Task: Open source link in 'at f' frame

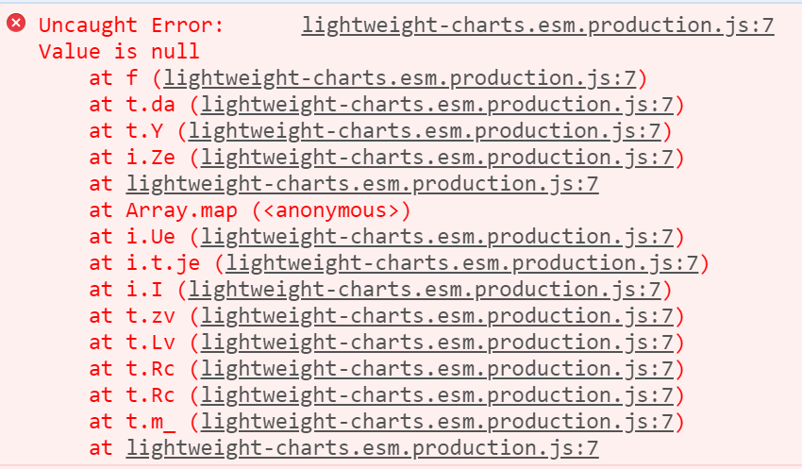Action: (x=399, y=78)
